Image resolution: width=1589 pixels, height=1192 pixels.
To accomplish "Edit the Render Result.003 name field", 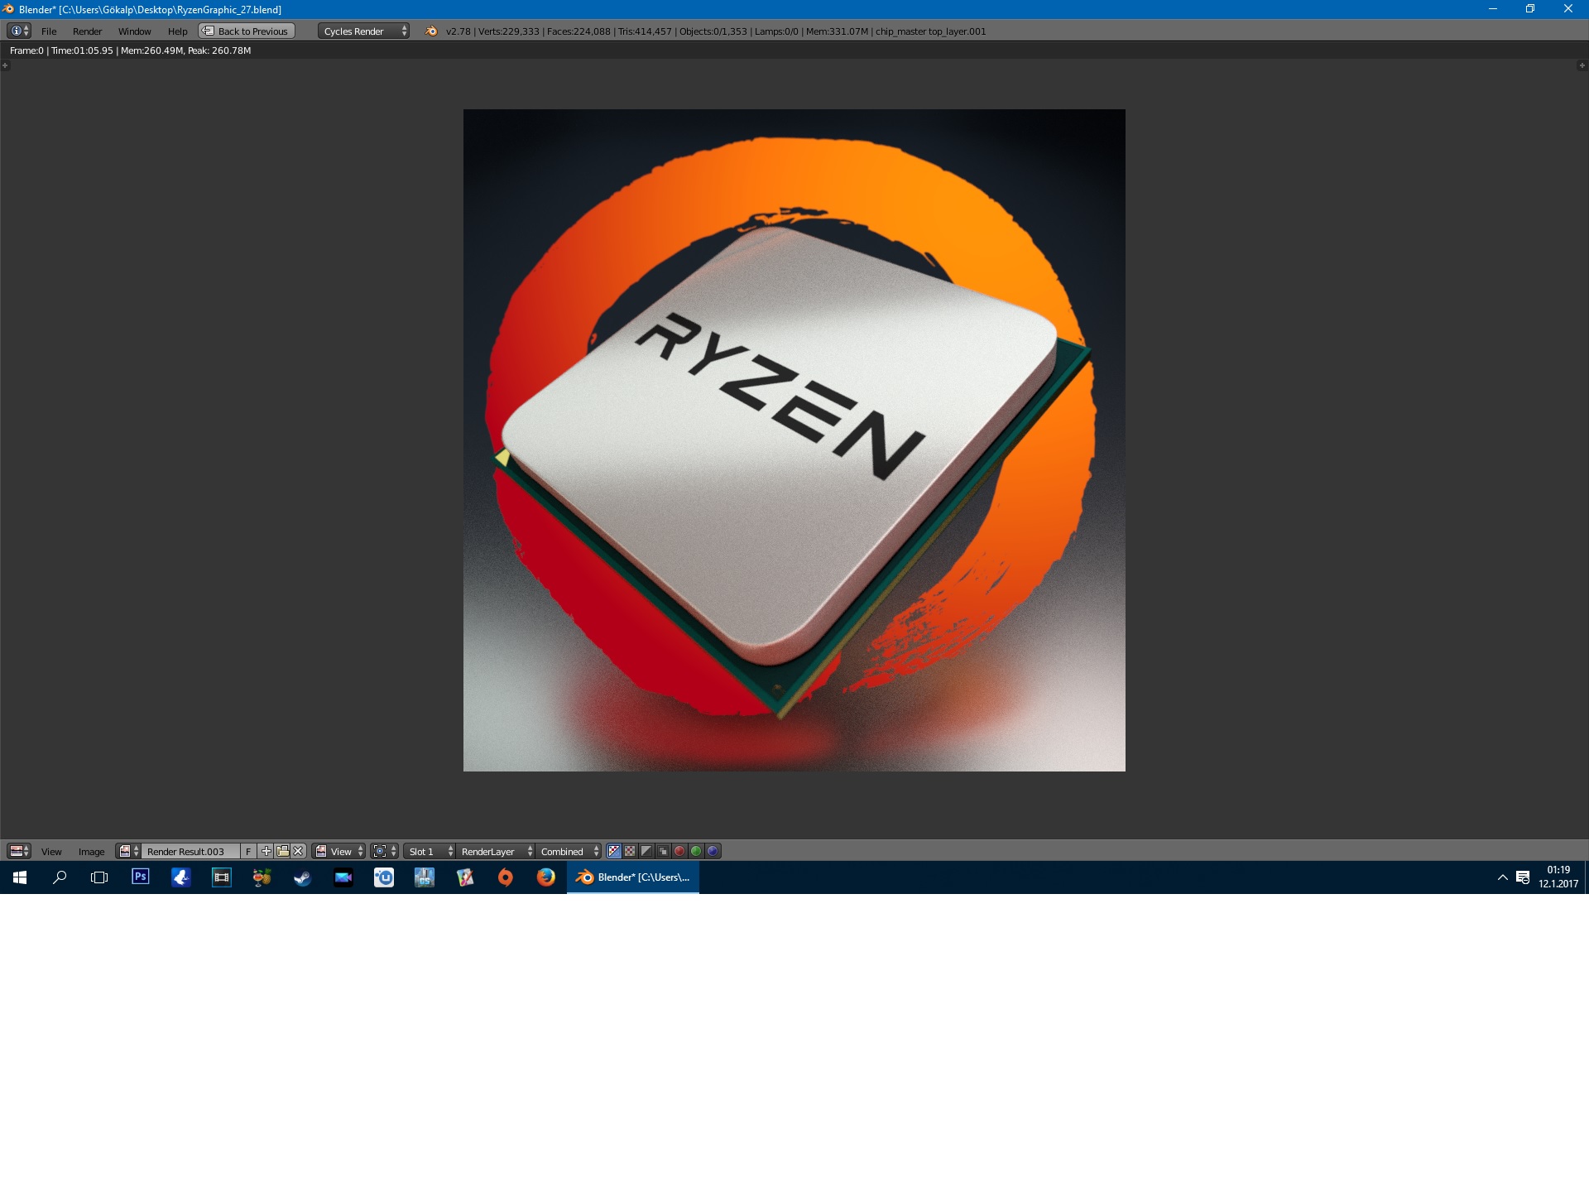I will pyautogui.click(x=190, y=851).
